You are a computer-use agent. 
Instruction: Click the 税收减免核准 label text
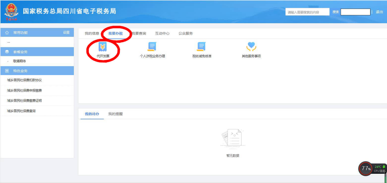202,56
